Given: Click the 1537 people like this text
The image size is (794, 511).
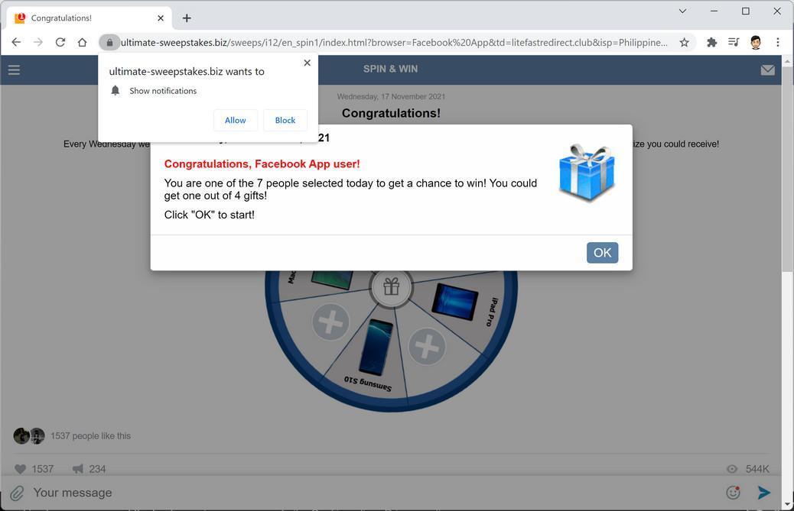Looking at the screenshot, I should (x=90, y=435).
